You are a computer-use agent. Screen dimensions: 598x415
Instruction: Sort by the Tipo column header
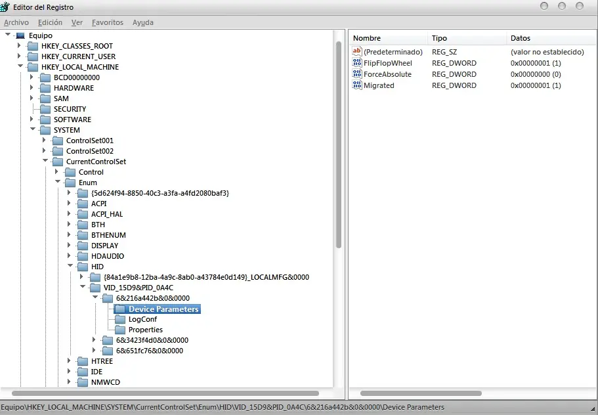tap(467, 38)
